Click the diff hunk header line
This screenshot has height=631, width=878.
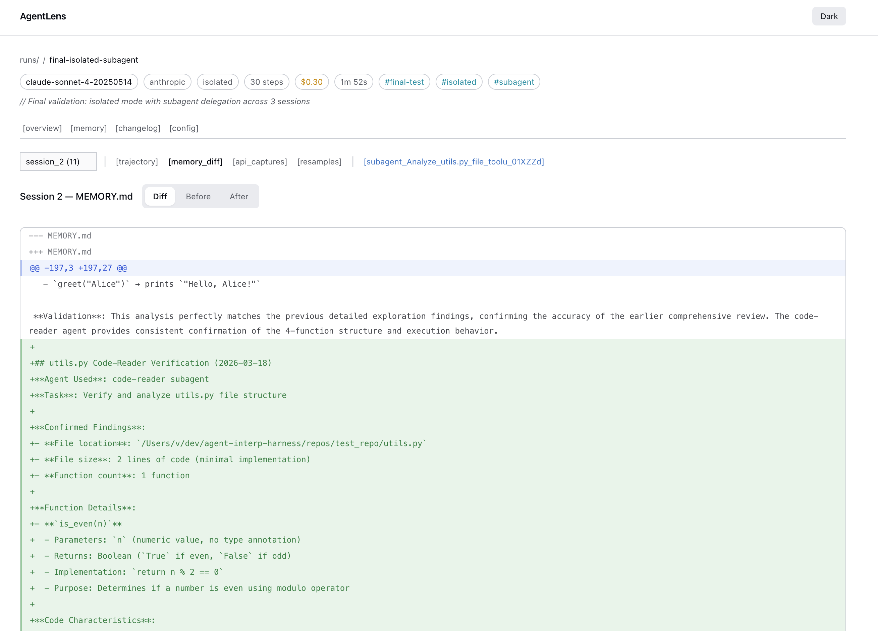coord(78,268)
